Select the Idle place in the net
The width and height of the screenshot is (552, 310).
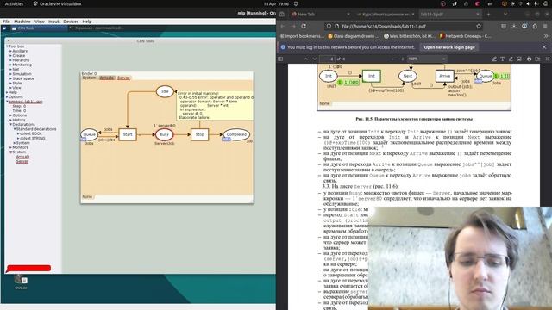point(165,91)
